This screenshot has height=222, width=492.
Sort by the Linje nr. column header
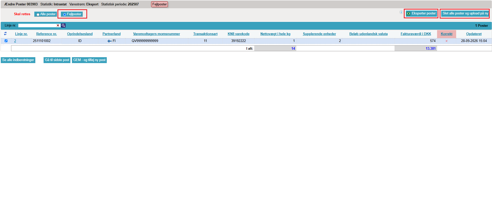[x=21, y=34]
